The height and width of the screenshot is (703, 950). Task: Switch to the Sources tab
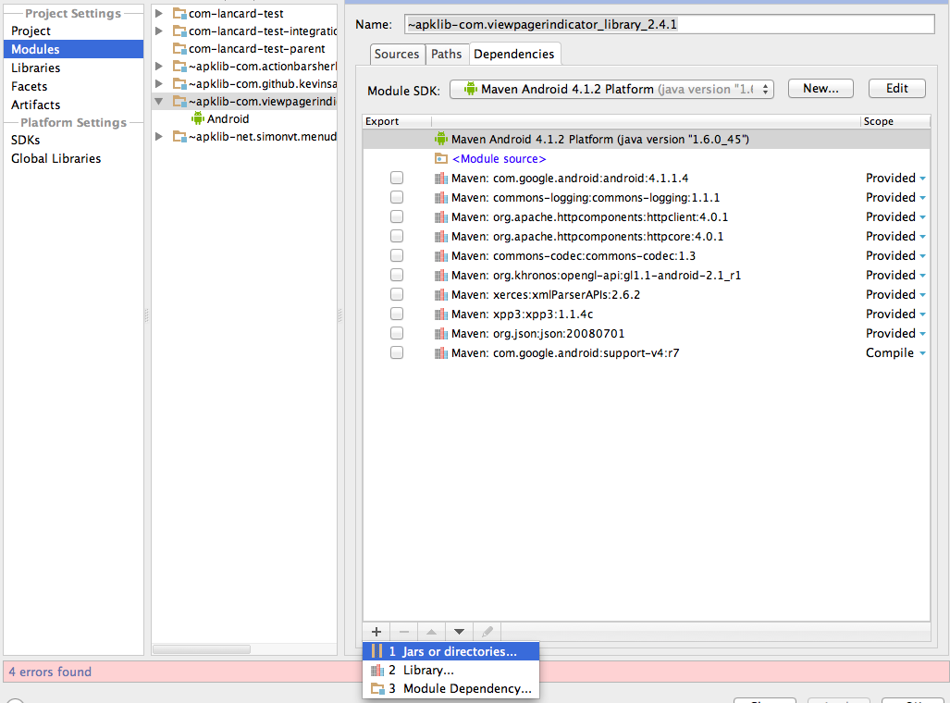pos(397,54)
